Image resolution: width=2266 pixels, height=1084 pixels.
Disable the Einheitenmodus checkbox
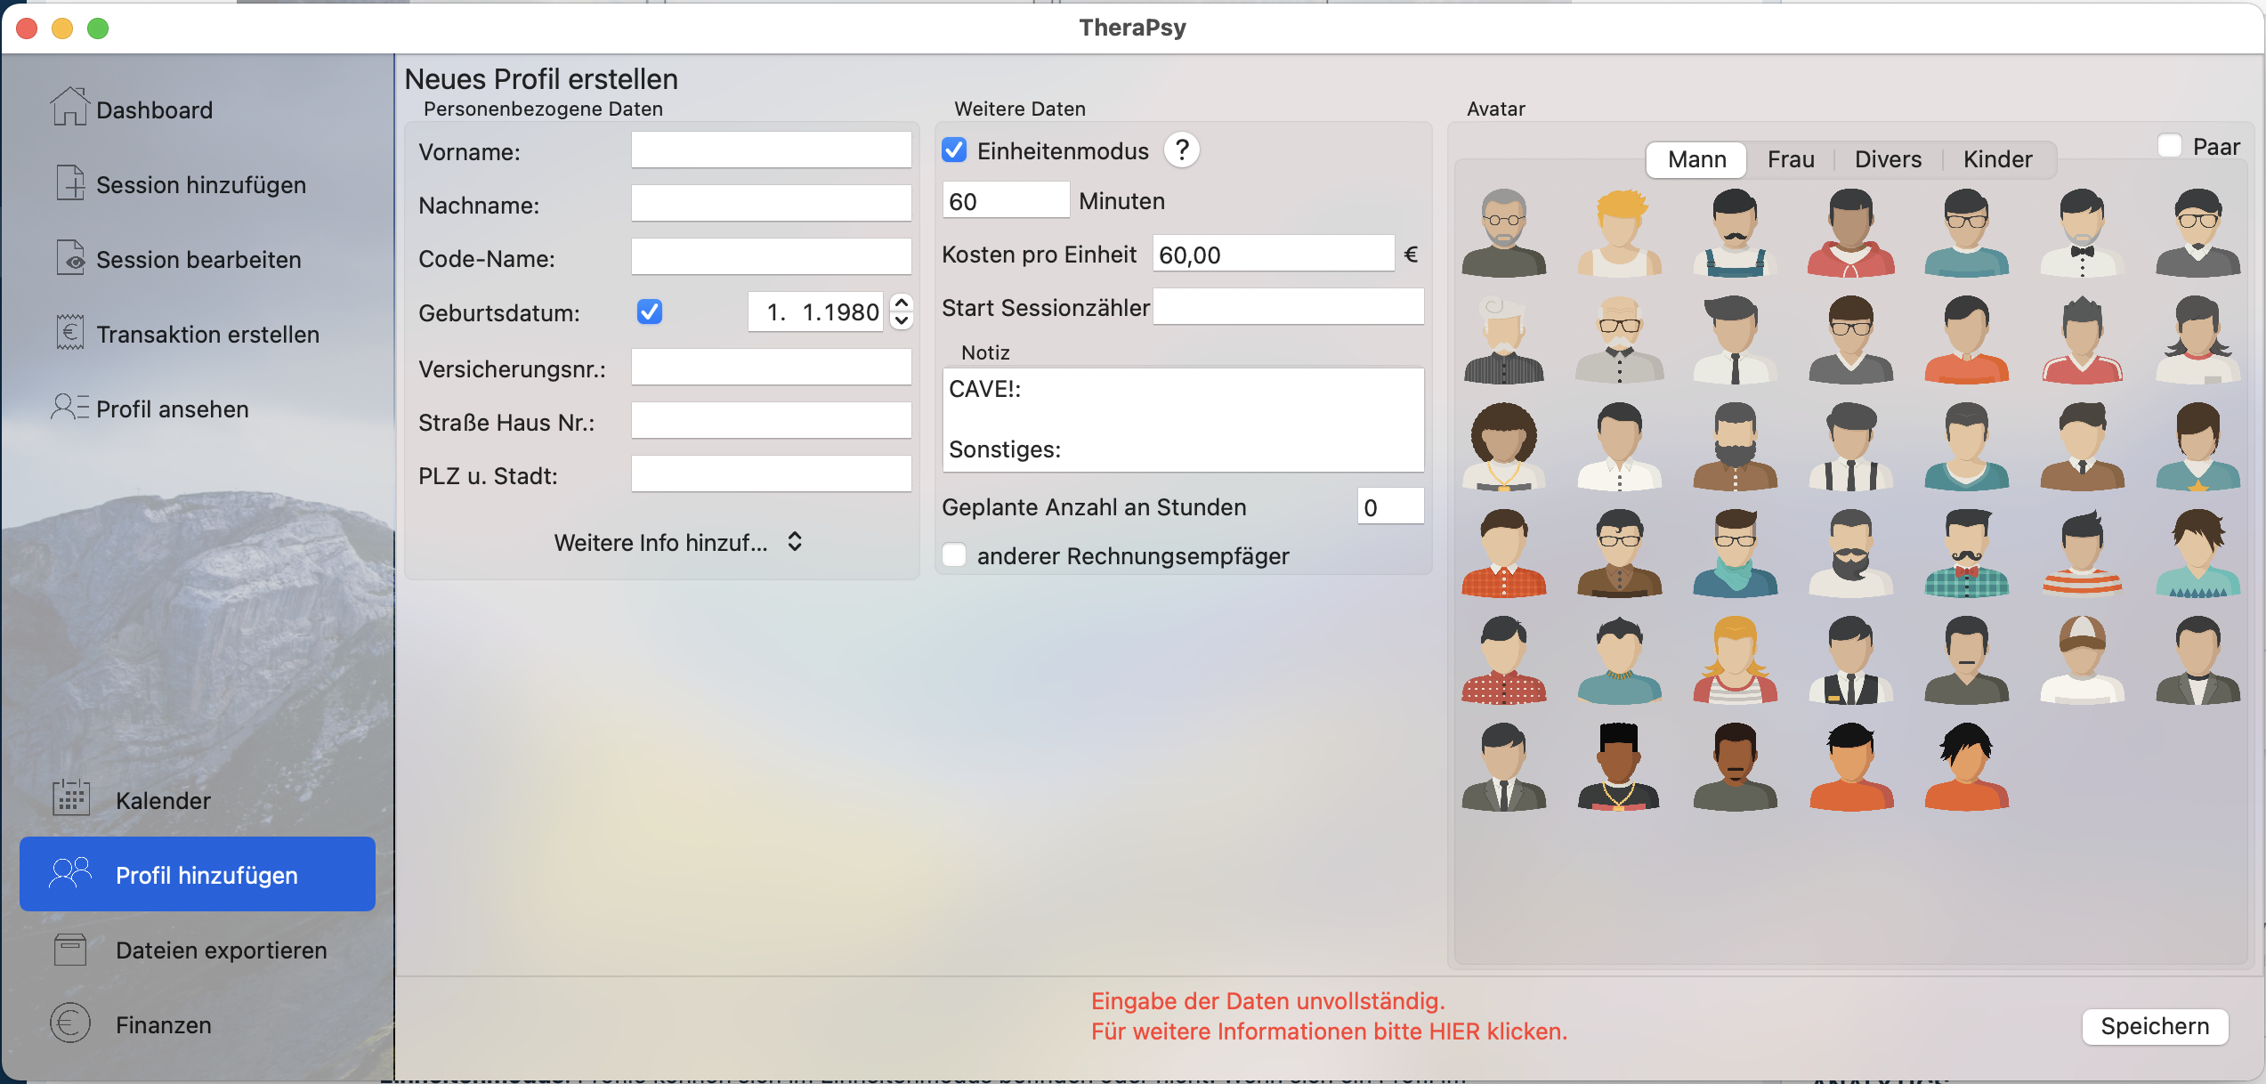pos(954,150)
